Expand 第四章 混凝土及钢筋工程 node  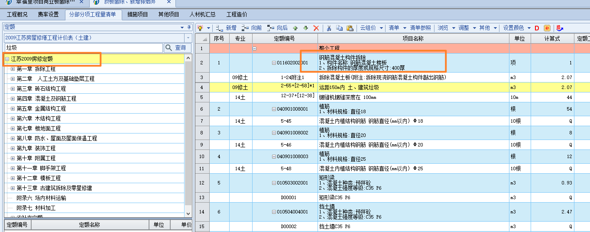[x=13, y=99]
